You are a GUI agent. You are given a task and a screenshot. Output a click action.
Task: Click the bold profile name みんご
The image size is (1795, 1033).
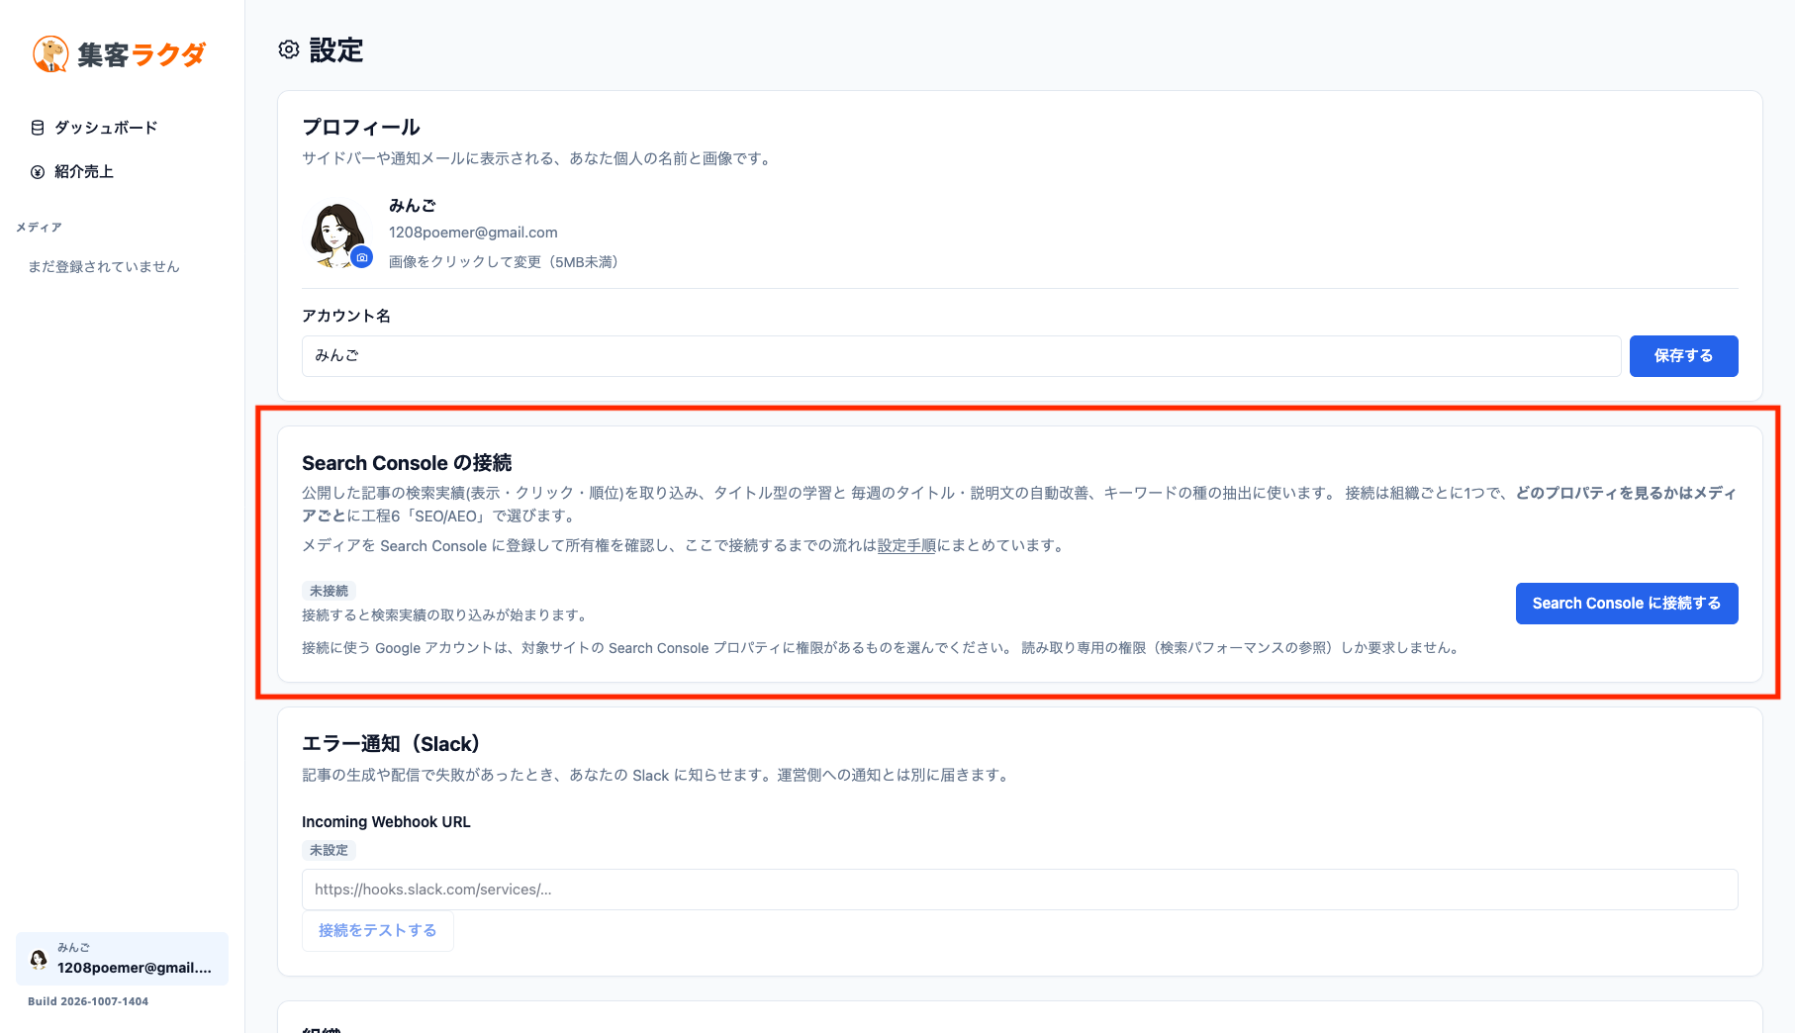[412, 206]
